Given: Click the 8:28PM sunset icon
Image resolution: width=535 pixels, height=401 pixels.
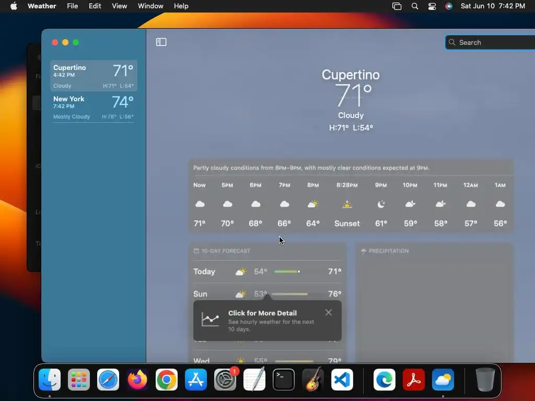Looking at the screenshot, I should 347,204.
